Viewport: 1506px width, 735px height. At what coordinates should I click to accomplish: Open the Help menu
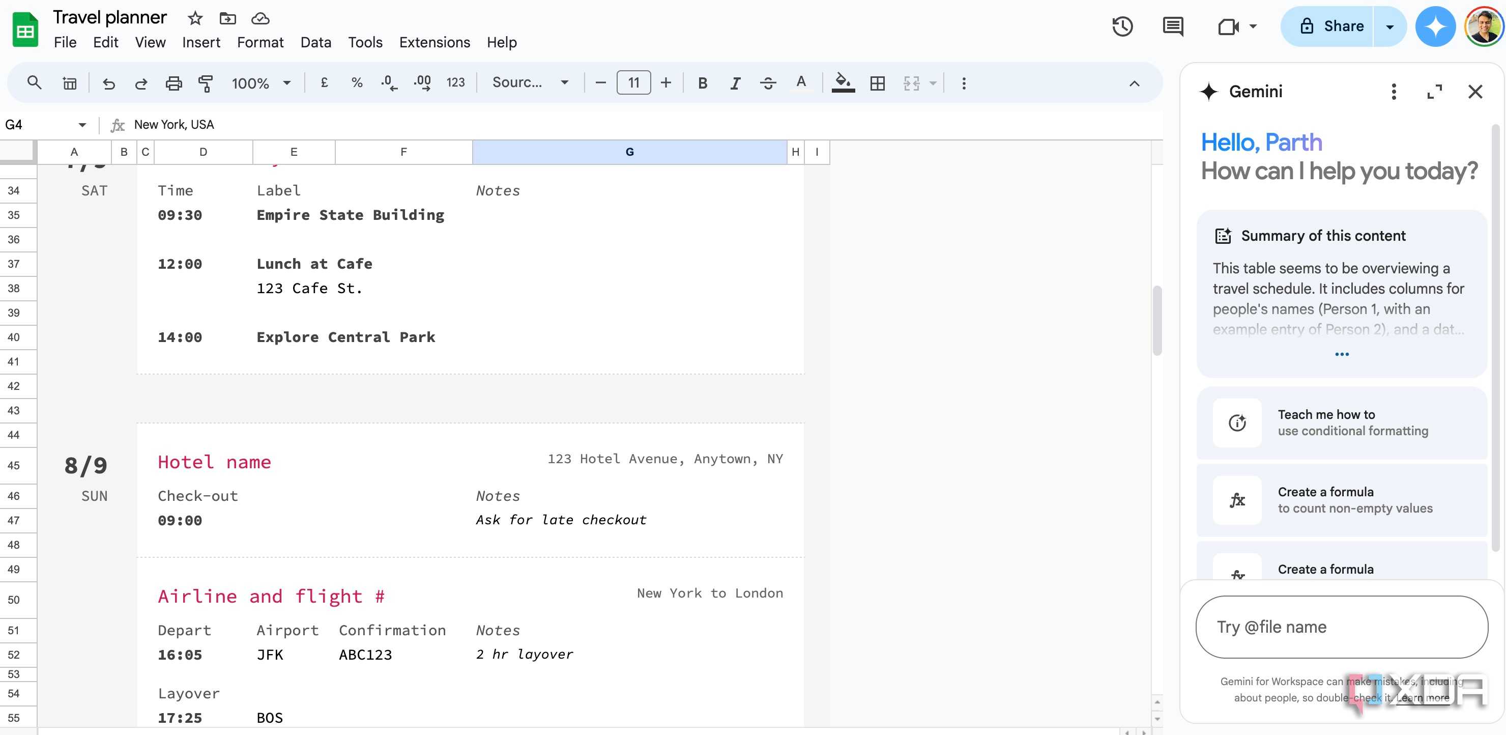coord(502,42)
